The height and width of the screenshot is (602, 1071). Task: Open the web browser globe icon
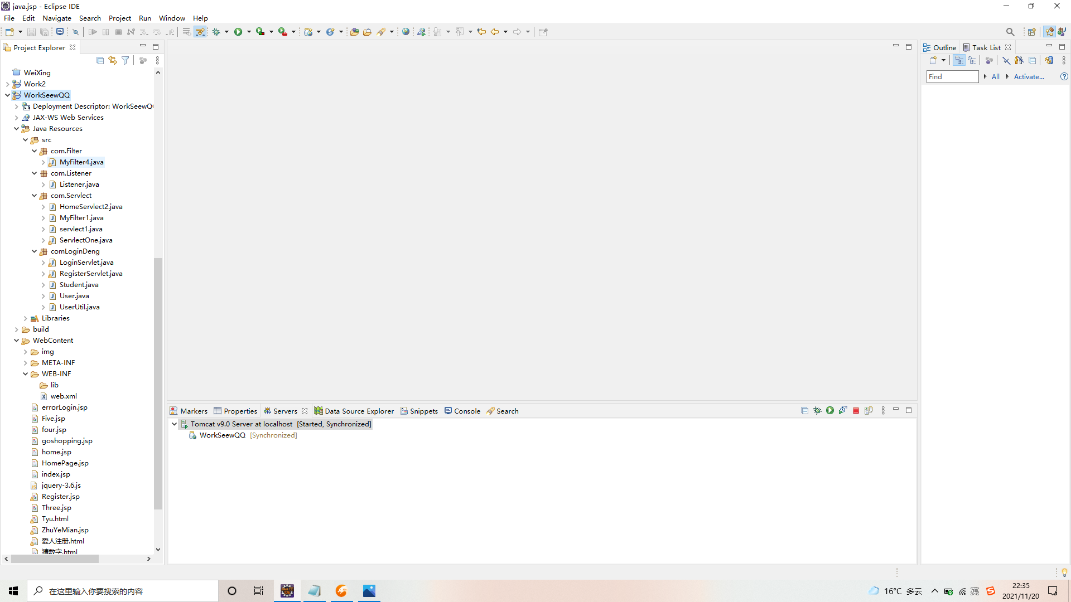(406, 32)
